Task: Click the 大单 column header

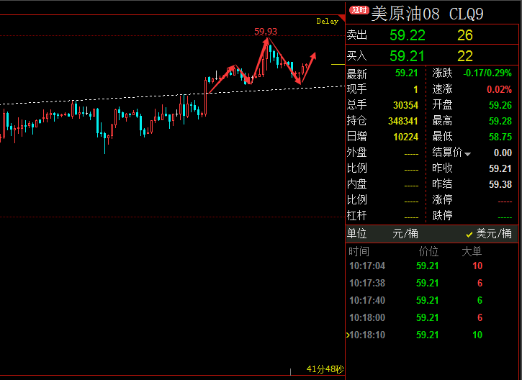Action: pos(472,251)
